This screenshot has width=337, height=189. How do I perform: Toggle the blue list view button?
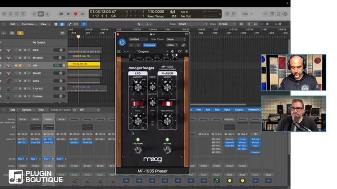(x=62, y=24)
